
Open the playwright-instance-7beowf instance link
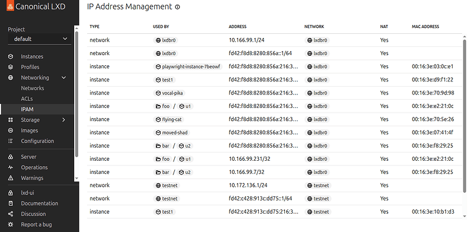pos(188,66)
